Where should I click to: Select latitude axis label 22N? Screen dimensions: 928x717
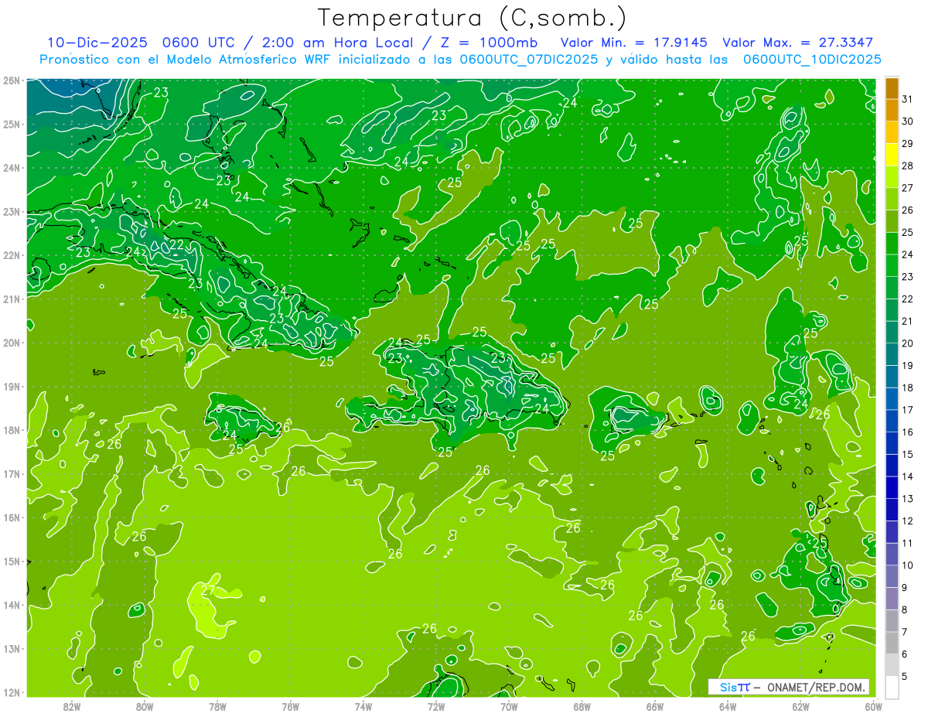(x=11, y=255)
